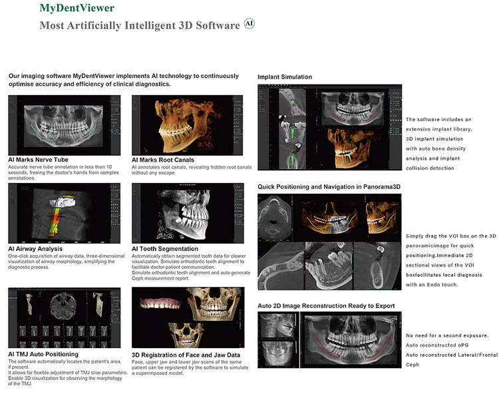Screen dimensions: 499x396
Task: Click 'Auto reconstructed oPG' line
Action: (x=437, y=345)
